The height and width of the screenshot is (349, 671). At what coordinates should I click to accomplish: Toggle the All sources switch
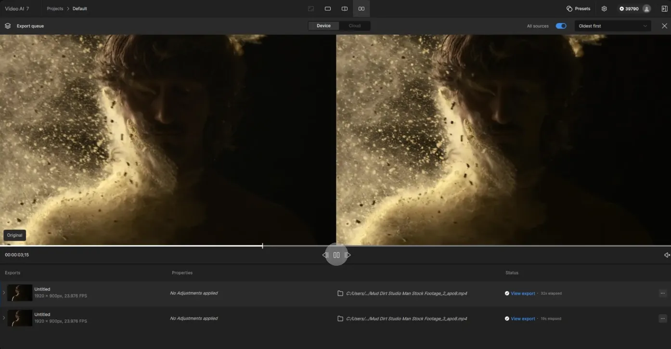tap(561, 26)
